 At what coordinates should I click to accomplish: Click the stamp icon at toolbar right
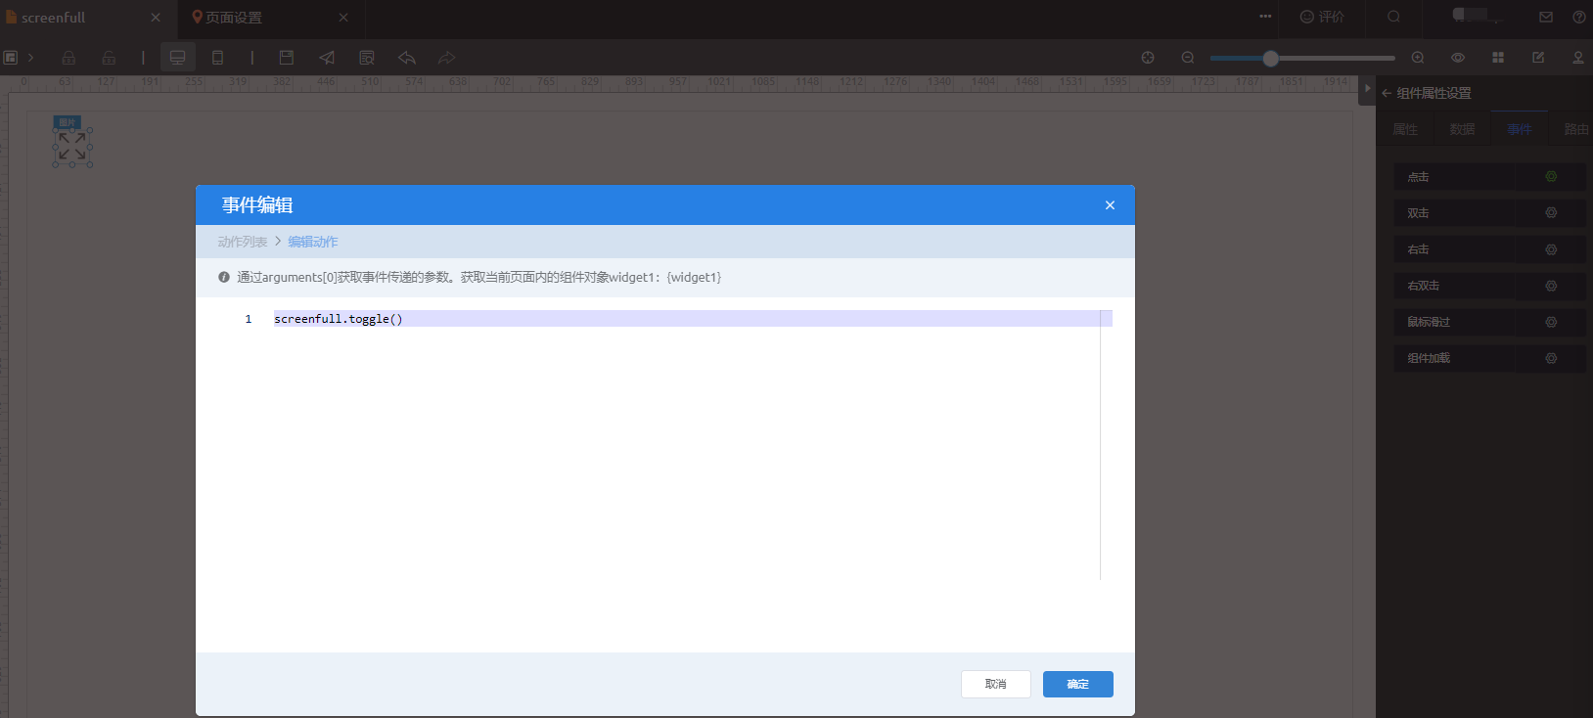pyautogui.click(x=1578, y=58)
